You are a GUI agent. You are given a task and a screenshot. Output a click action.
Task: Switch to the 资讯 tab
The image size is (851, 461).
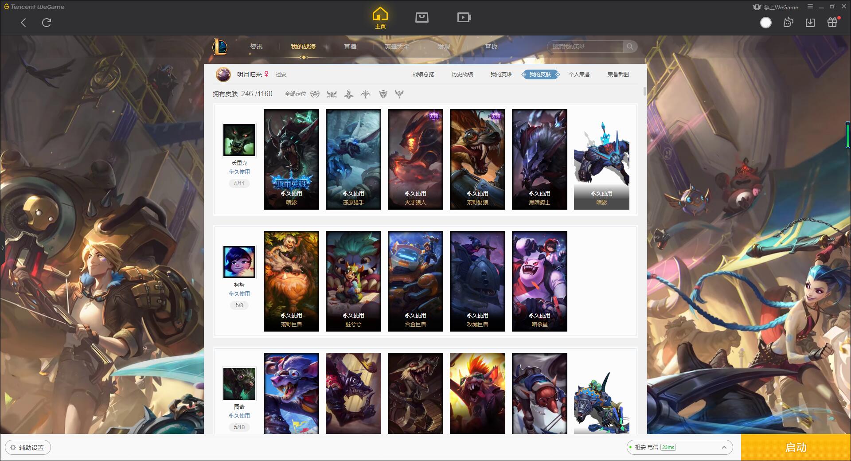256,47
